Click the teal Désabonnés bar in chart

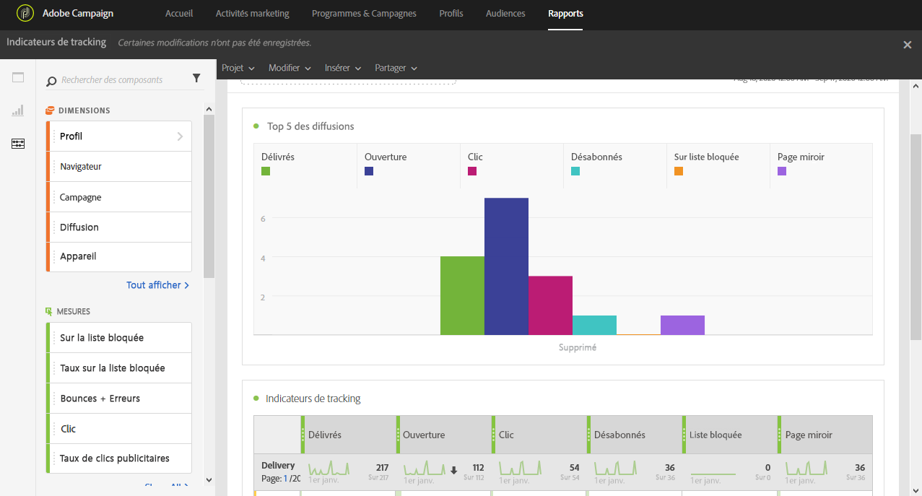pyautogui.click(x=594, y=325)
